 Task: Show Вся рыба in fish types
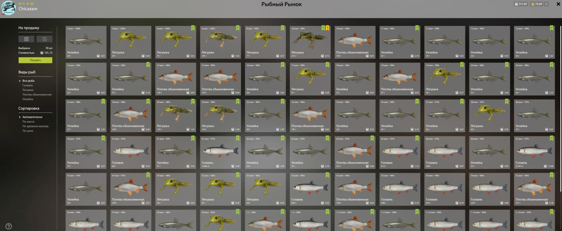coord(29,81)
